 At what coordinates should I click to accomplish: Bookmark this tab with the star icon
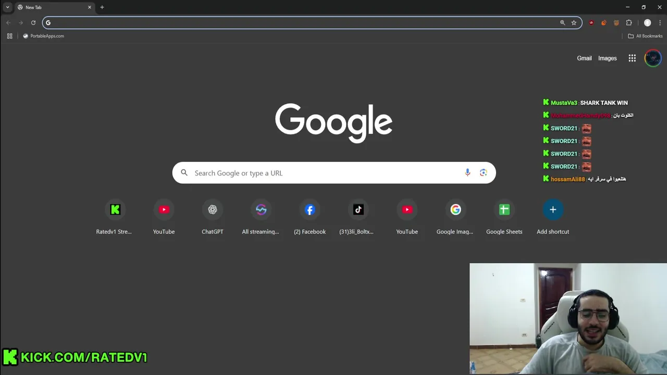tap(574, 22)
